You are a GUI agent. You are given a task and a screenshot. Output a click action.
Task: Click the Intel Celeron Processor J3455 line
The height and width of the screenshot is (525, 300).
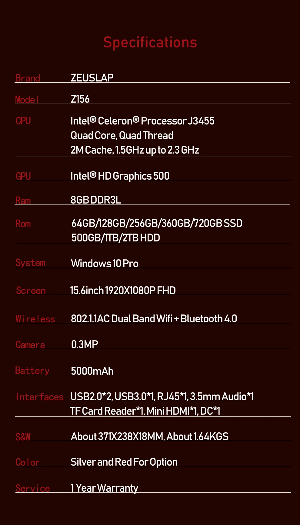tap(142, 121)
